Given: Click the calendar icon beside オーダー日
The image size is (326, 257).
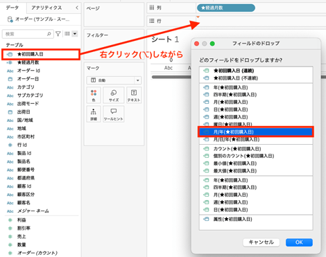Looking at the screenshot, I should [10, 79].
